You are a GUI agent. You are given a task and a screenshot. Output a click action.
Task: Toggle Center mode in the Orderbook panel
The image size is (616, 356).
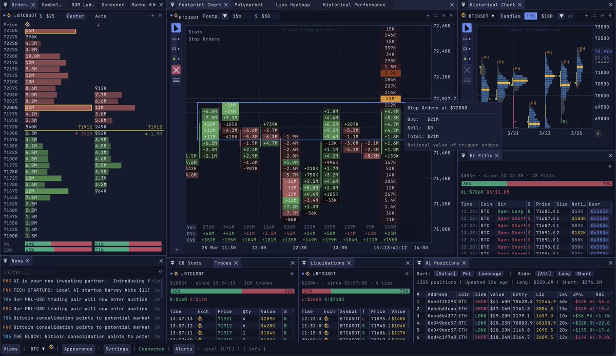(75, 16)
